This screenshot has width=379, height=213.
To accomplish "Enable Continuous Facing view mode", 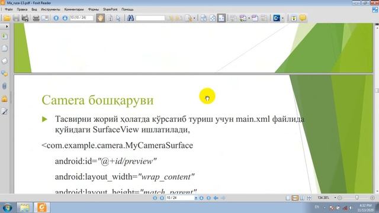I will [309, 198].
